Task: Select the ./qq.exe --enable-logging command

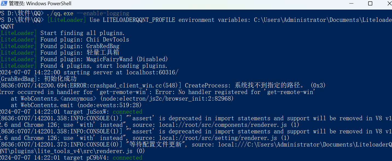Action: [88, 13]
